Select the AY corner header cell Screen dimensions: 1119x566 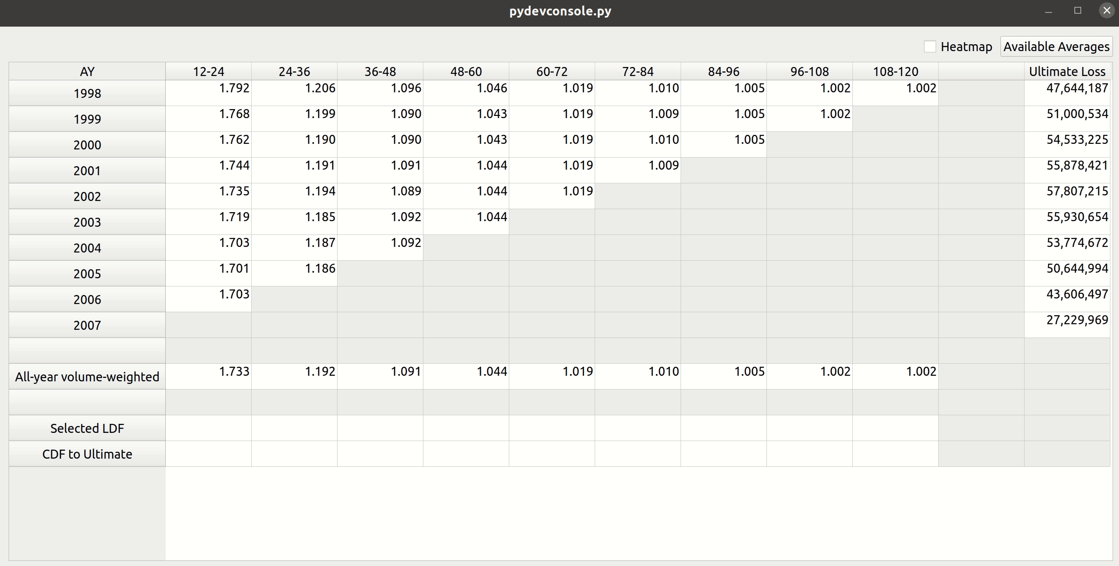coord(87,71)
